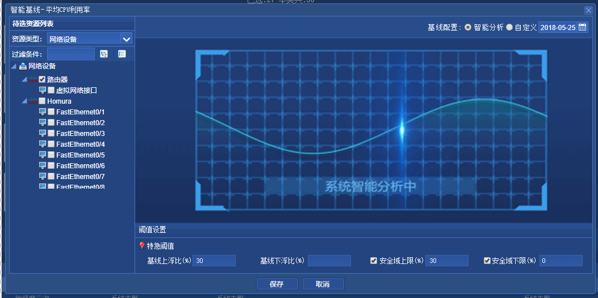Click the monitor icon for FastEthernet0/1
This screenshot has height=298, width=598.
[x=43, y=112]
